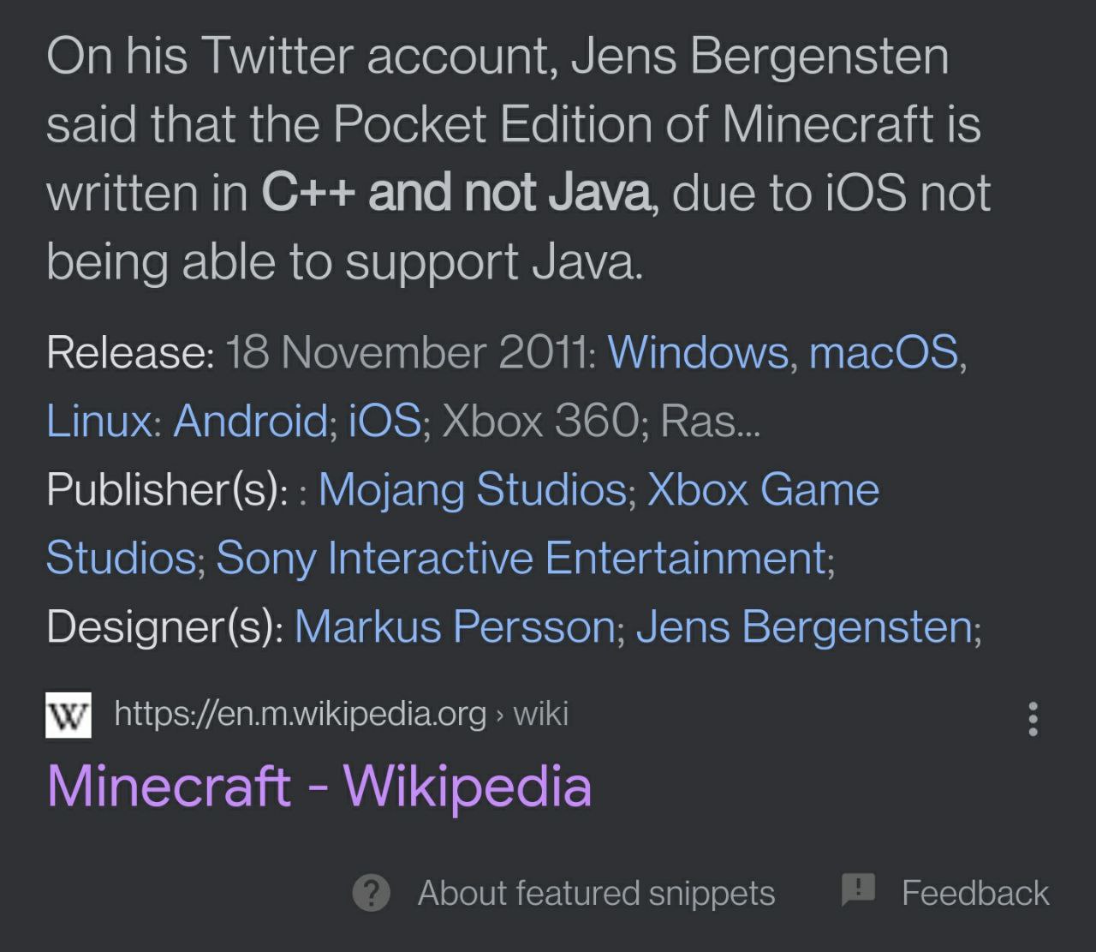Follow the Windows platform link
1096x952 pixels.
pyautogui.click(x=698, y=352)
